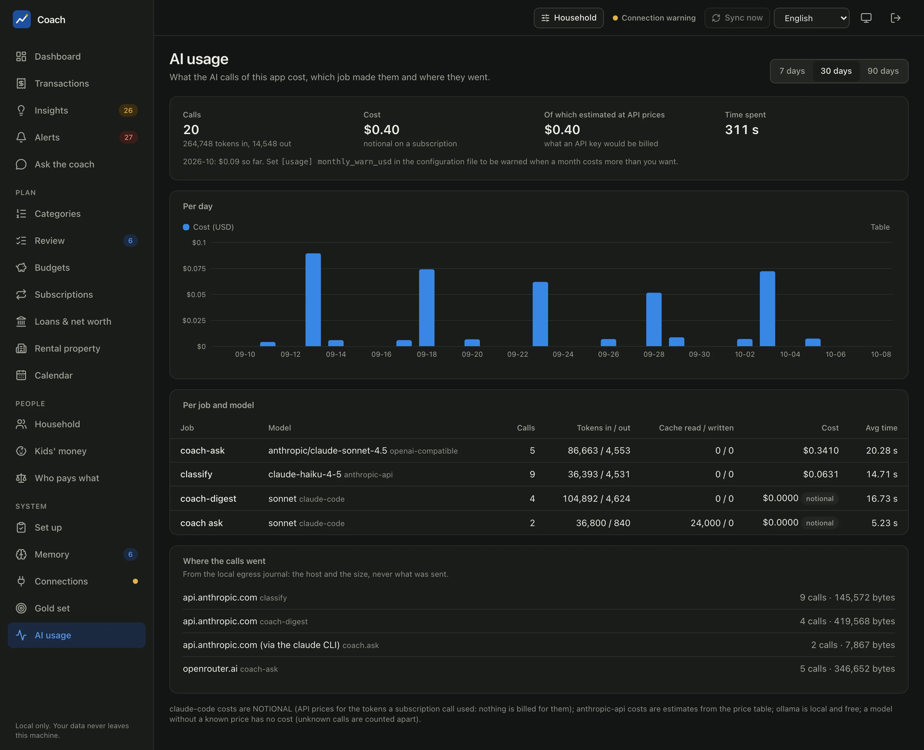Screen dimensions: 924x750
Task: Open Dashboard via its grid icon
Action: click(x=21, y=56)
